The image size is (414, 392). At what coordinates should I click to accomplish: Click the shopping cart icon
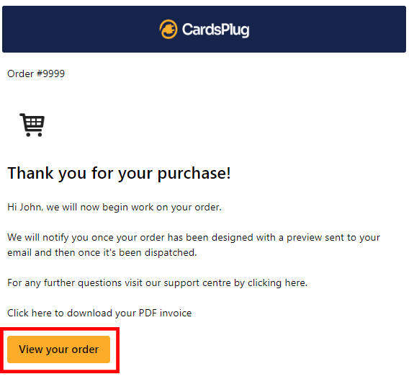click(x=32, y=125)
